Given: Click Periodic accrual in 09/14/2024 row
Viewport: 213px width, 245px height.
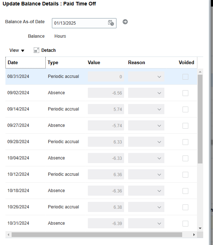Looking at the screenshot, I should 64,109.
